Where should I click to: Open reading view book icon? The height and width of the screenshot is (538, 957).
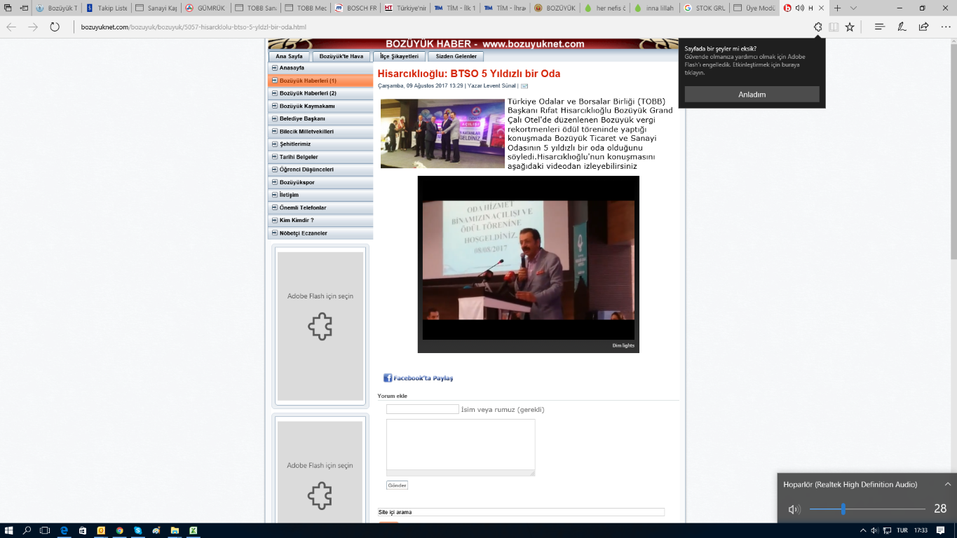[x=834, y=27]
